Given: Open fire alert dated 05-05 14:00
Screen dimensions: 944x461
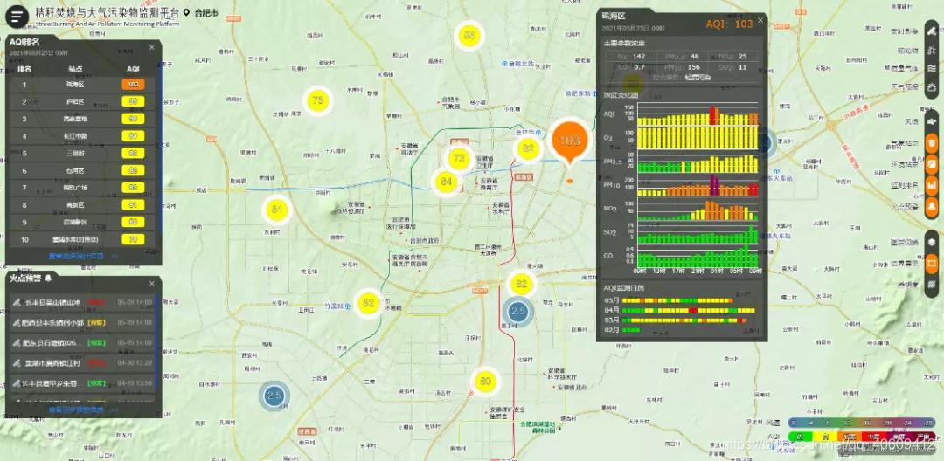Looking at the screenshot, I should pos(82,342).
